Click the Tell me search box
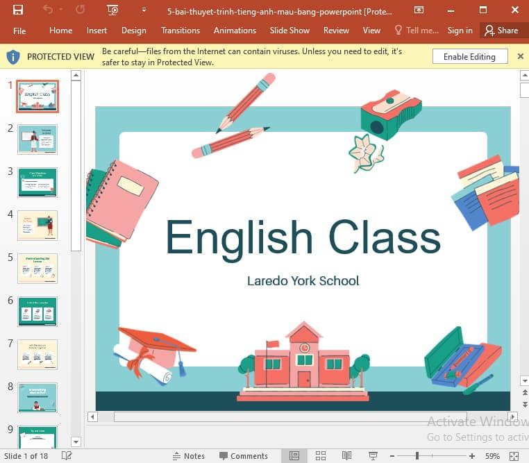Screen dimensions: 529x463 pyautogui.click(x=417, y=31)
